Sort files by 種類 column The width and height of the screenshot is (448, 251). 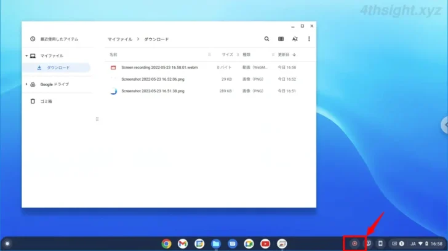246,55
